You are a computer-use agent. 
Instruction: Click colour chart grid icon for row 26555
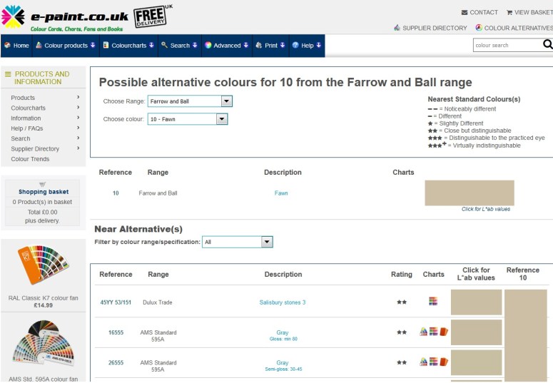[433, 362]
